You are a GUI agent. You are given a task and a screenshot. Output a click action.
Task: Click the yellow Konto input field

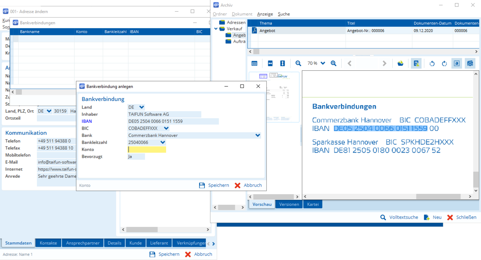pyautogui.click(x=147, y=150)
